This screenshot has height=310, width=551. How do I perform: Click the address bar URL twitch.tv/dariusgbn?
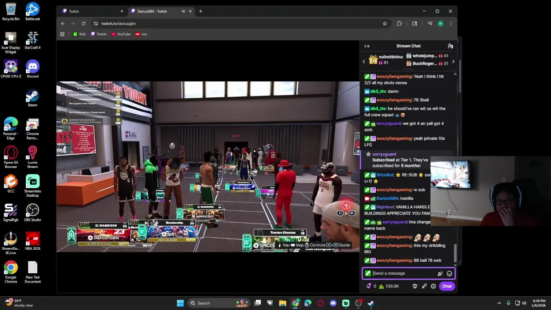point(118,24)
